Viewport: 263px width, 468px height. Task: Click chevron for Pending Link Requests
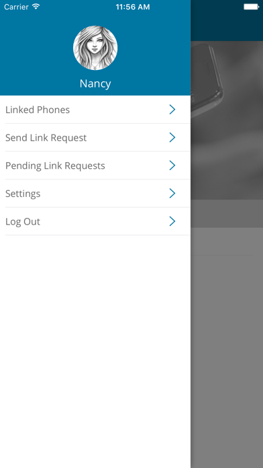coord(172,165)
